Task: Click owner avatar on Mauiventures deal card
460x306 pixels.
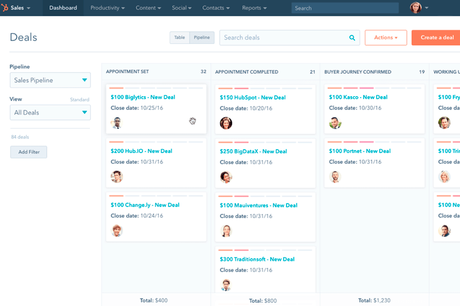Action: coord(226,231)
